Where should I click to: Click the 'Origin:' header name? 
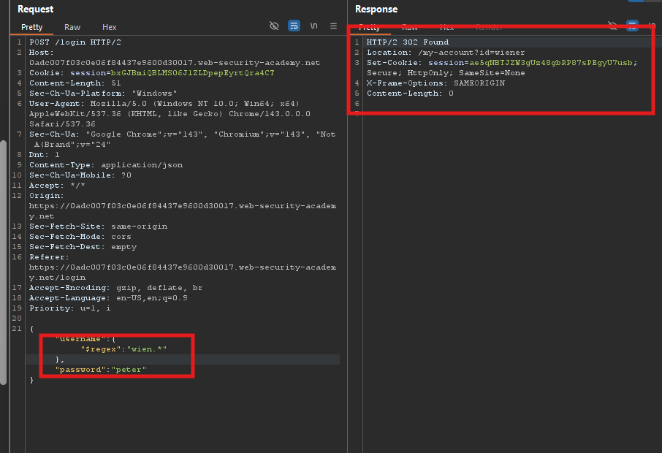click(47, 196)
